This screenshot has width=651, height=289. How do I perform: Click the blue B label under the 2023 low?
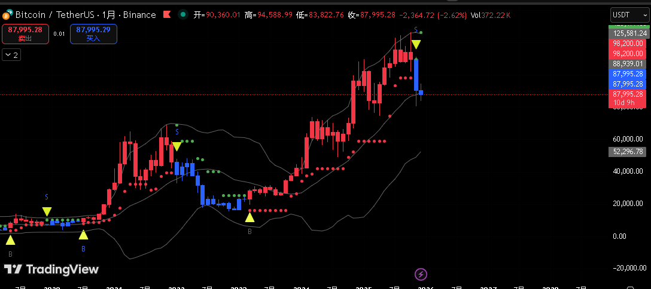coord(250,232)
